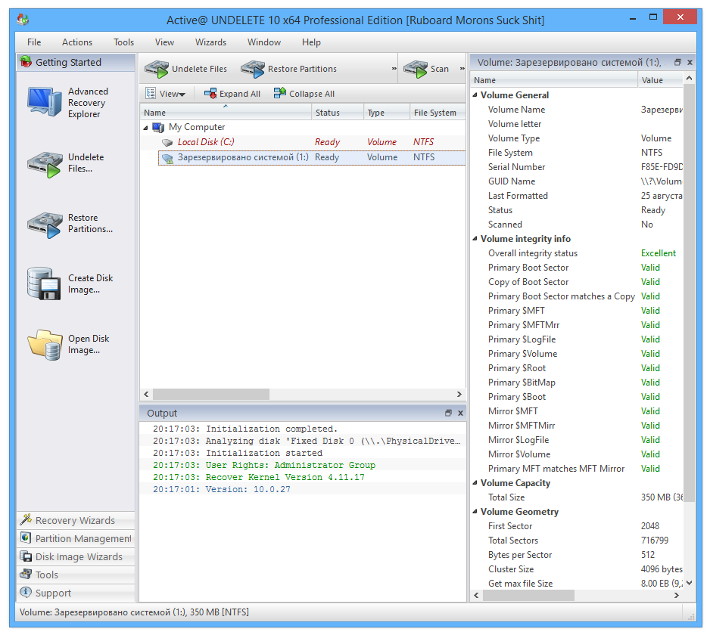Start Create Disk Image wizard
Viewport: 710px width, 632px height.
(x=45, y=283)
